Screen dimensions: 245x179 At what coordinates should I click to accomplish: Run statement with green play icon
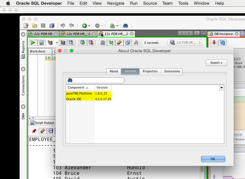[x=33, y=43]
